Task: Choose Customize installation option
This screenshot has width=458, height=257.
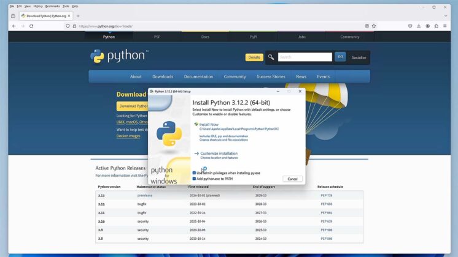Action: pyautogui.click(x=219, y=154)
